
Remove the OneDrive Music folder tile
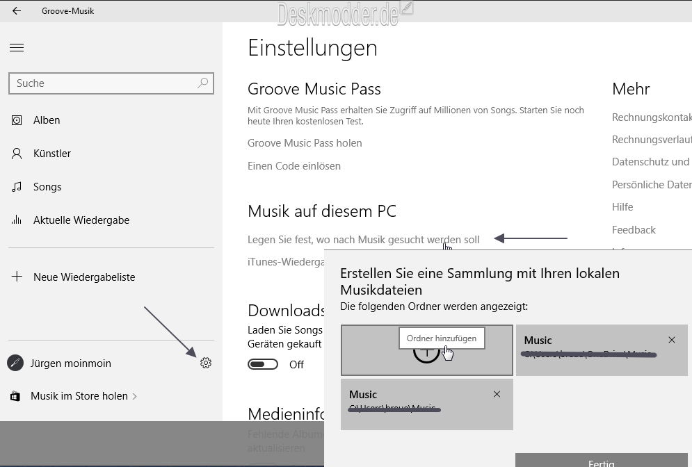pos(672,340)
